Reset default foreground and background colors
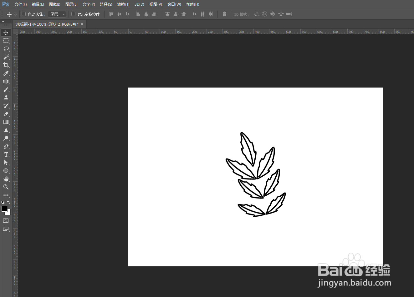Screen dimensions: 414x297 point(3,202)
